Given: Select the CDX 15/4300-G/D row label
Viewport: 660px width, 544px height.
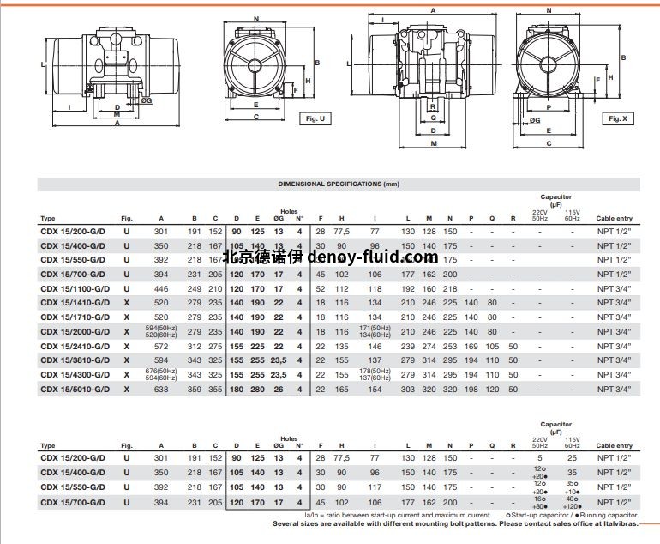Looking at the screenshot, I should point(75,375).
